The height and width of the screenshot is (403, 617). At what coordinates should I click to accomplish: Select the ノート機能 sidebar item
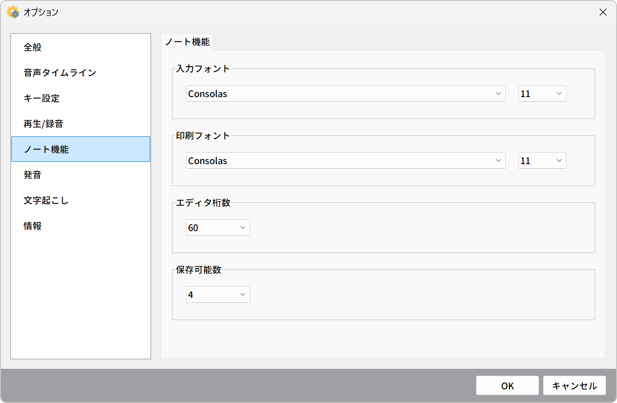click(81, 149)
